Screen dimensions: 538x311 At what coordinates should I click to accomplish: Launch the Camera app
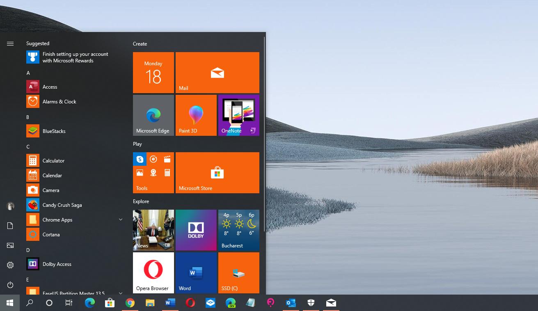coord(74,190)
